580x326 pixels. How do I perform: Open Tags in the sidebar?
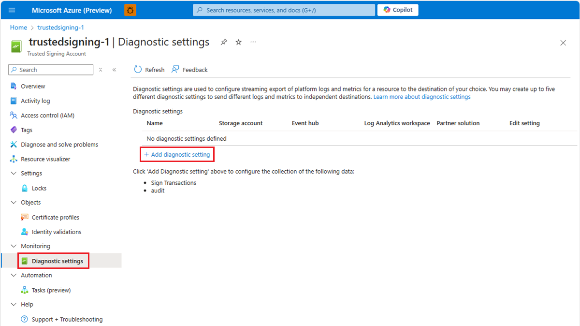tap(27, 130)
